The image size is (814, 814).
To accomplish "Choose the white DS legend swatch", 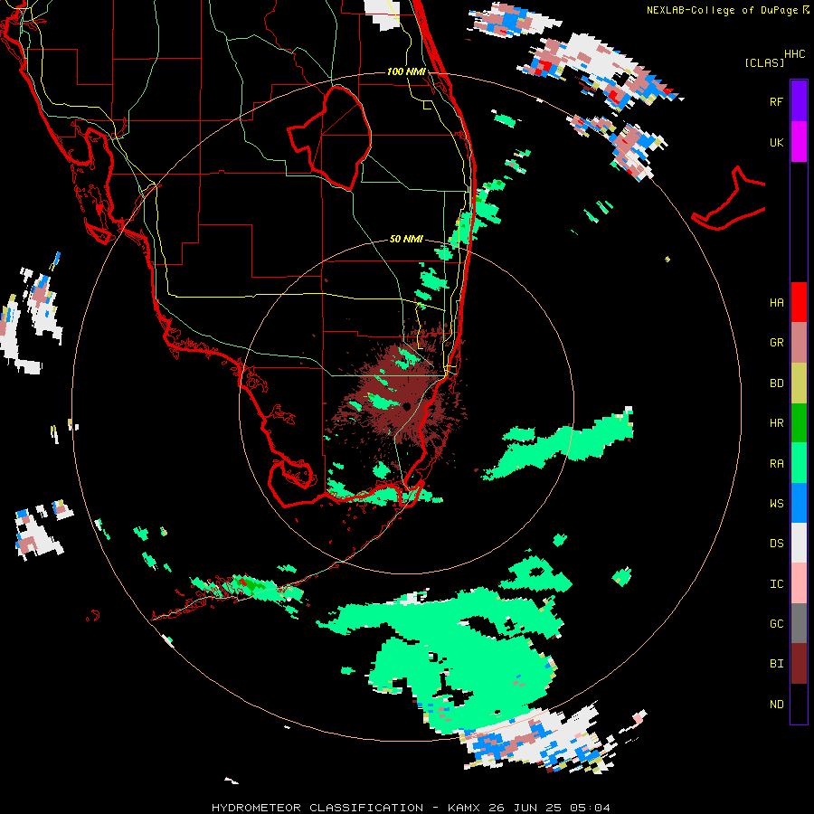I will point(799,543).
